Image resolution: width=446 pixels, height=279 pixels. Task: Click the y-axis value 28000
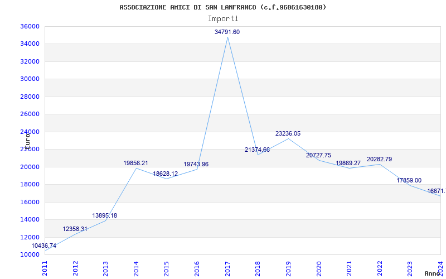pyautogui.click(x=30, y=97)
